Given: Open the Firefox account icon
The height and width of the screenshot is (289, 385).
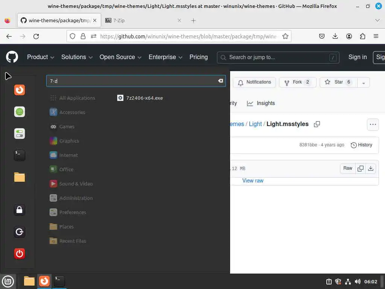Looking at the screenshot, I should coord(349,37).
